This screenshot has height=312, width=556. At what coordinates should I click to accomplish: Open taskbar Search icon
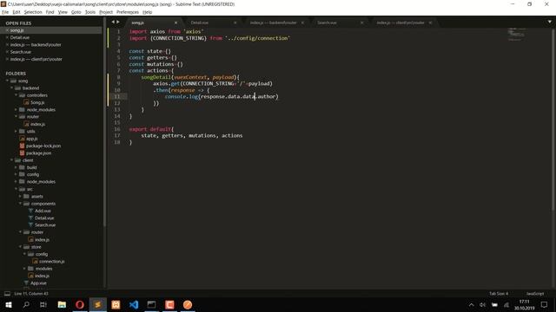click(26, 304)
